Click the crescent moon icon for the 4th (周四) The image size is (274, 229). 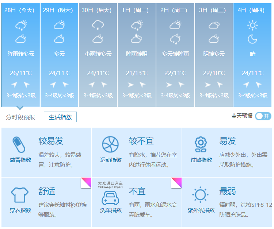point(252,39)
